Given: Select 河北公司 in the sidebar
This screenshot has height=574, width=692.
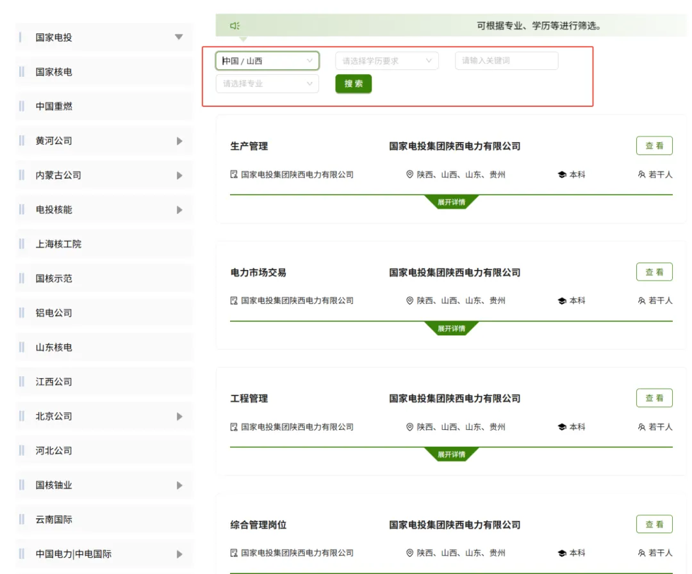Looking at the screenshot, I should click(x=104, y=450).
